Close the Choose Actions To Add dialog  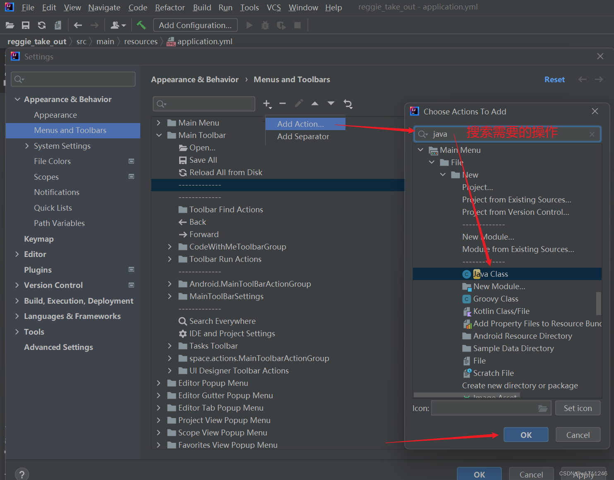pyautogui.click(x=595, y=111)
